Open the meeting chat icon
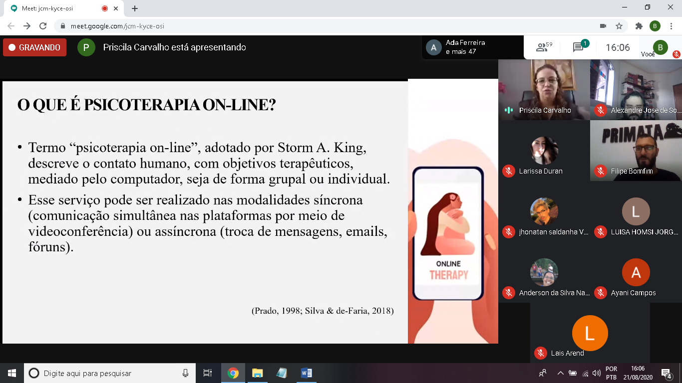The width and height of the screenshot is (682, 383). click(579, 47)
